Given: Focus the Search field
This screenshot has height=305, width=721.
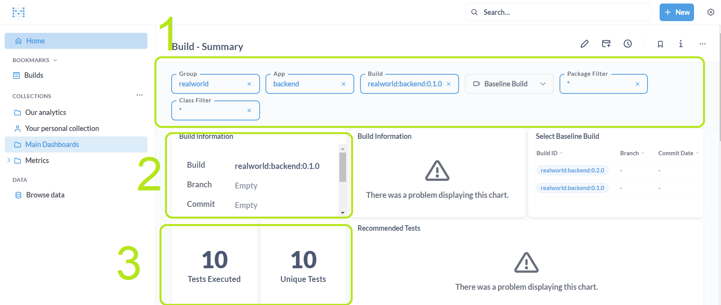Looking at the screenshot, I should 558,13.
